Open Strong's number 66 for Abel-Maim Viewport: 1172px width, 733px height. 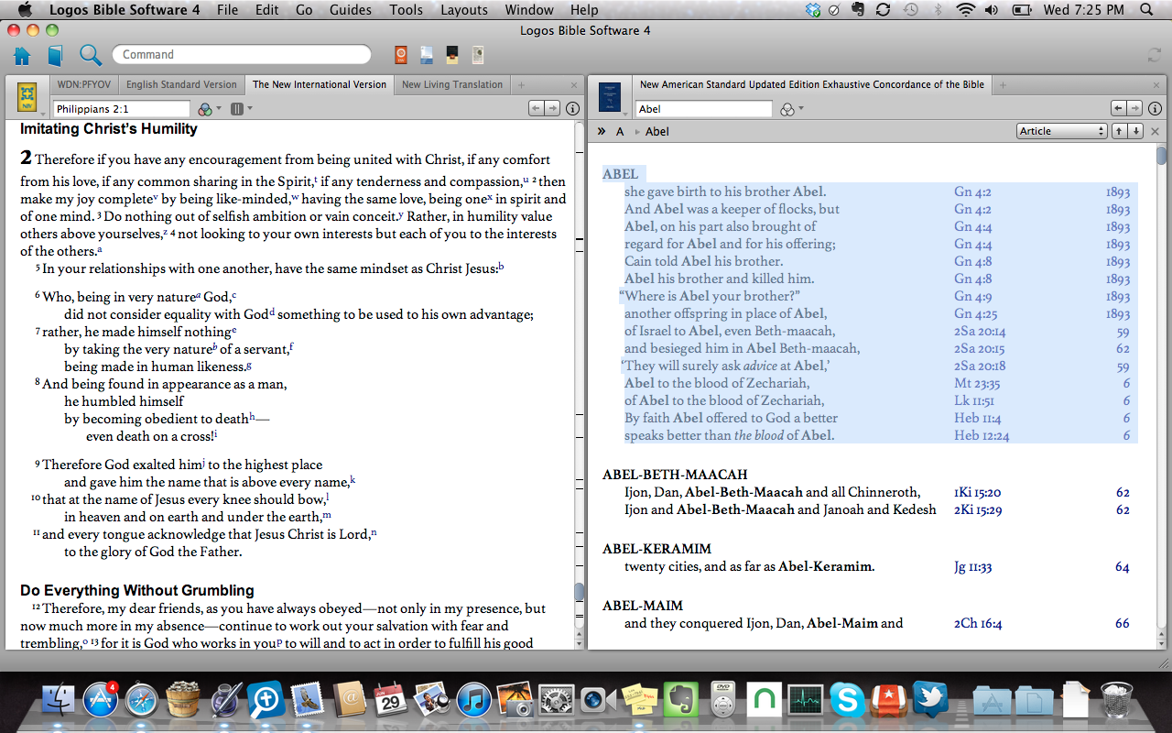click(1123, 623)
